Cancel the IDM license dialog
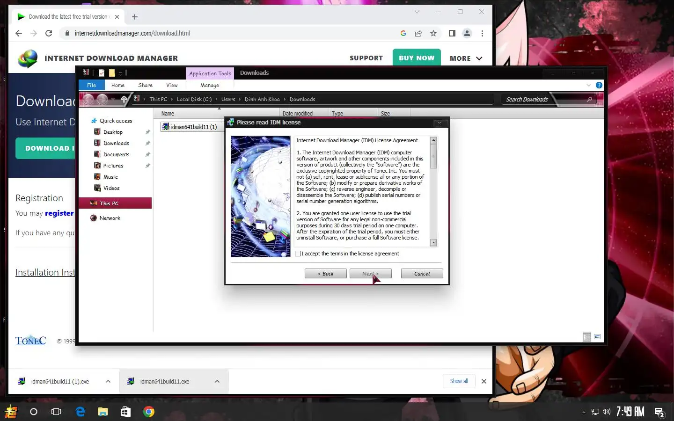 click(x=422, y=274)
